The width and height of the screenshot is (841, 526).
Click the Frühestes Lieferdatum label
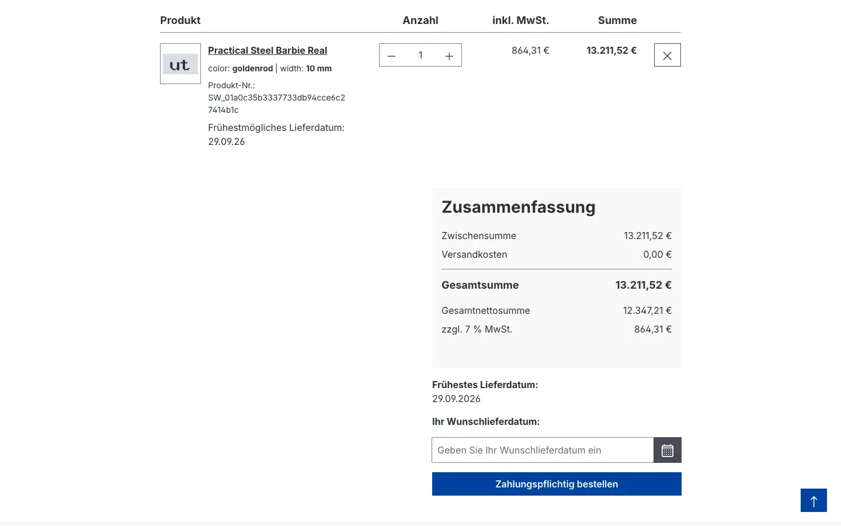point(485,385)
